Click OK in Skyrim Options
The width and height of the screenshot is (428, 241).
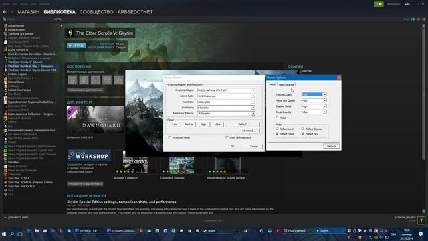(x=233, y=147)
